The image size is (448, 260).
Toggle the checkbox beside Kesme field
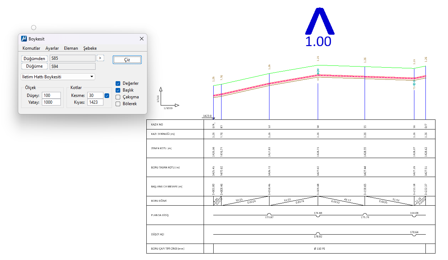107,95
